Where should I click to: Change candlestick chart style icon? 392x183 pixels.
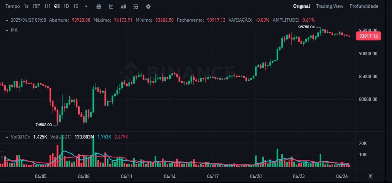(123, 7)
